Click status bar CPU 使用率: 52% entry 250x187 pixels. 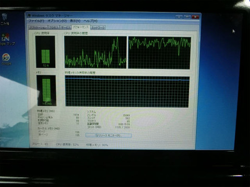(67, 144)
